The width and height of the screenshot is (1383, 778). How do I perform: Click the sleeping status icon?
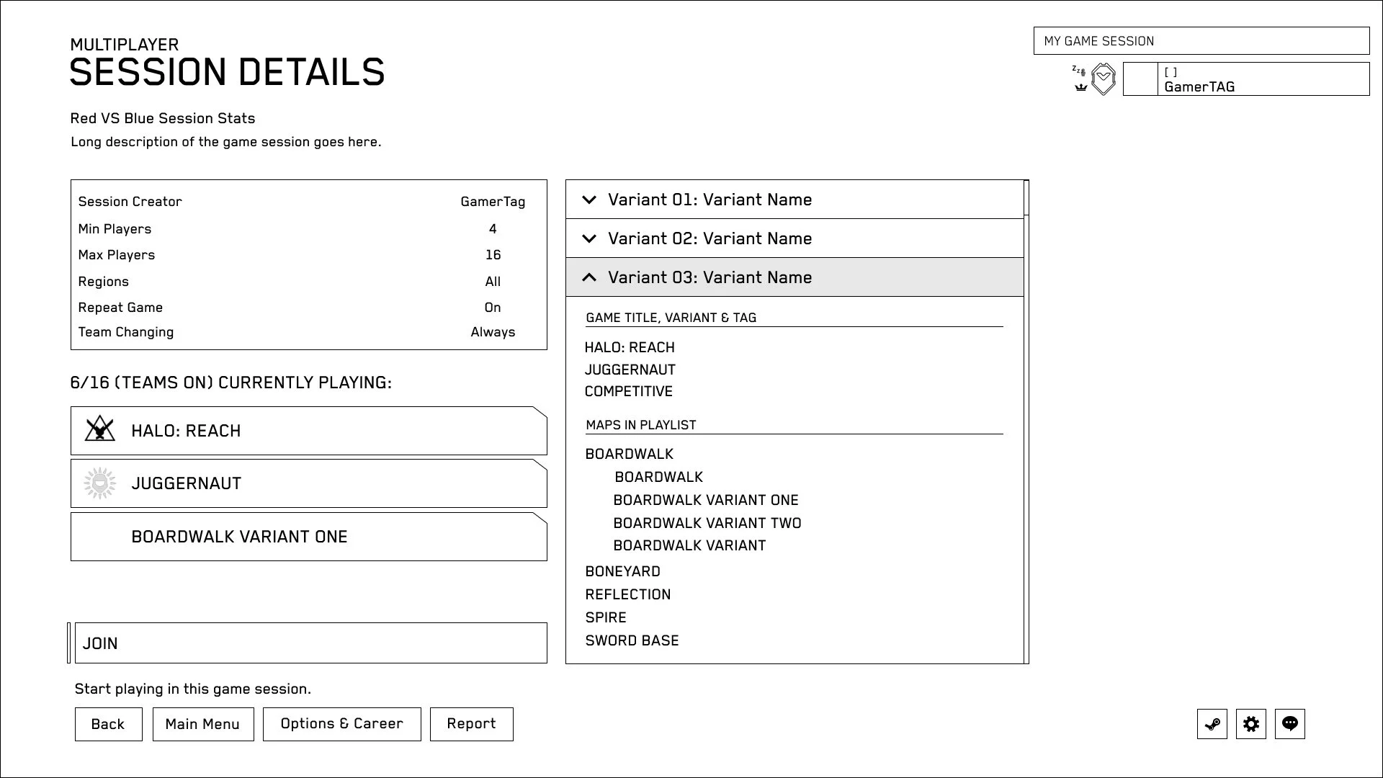(1078, 71)
